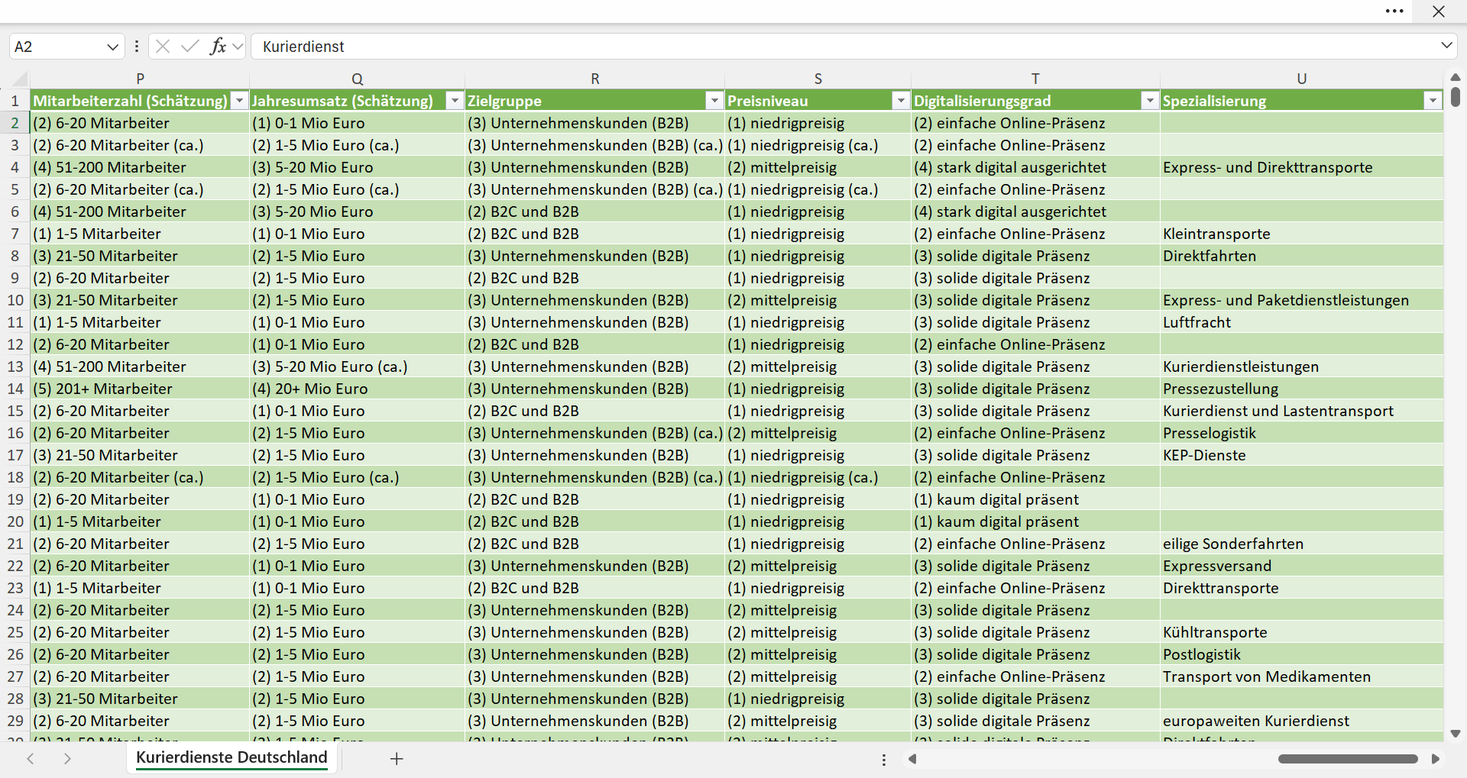Open filter dropdown for Preisniveau
The image size is (1467, 778).
[x=901, y=101]
